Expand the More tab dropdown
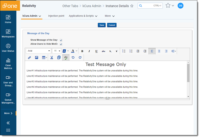Screen dimensions: 200x138 (110, 16)
